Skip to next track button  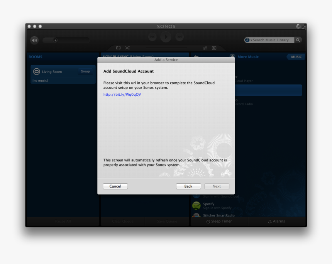[x=180, y=37]
